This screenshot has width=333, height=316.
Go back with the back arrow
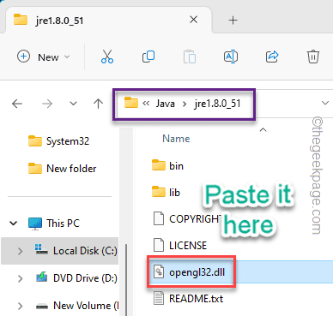click(x=17, y=104)
